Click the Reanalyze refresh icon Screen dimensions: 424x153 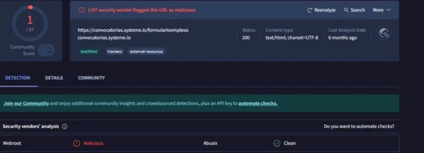coord(310,10)
